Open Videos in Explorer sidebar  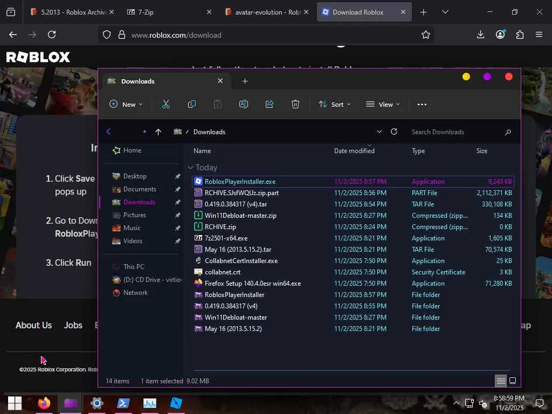pos(127,241)
